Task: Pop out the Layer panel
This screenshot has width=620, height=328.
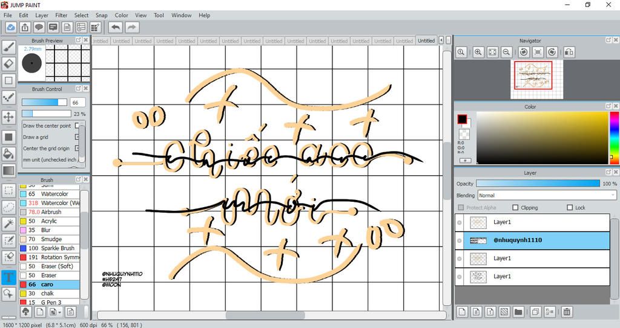Action: [608, 173]
